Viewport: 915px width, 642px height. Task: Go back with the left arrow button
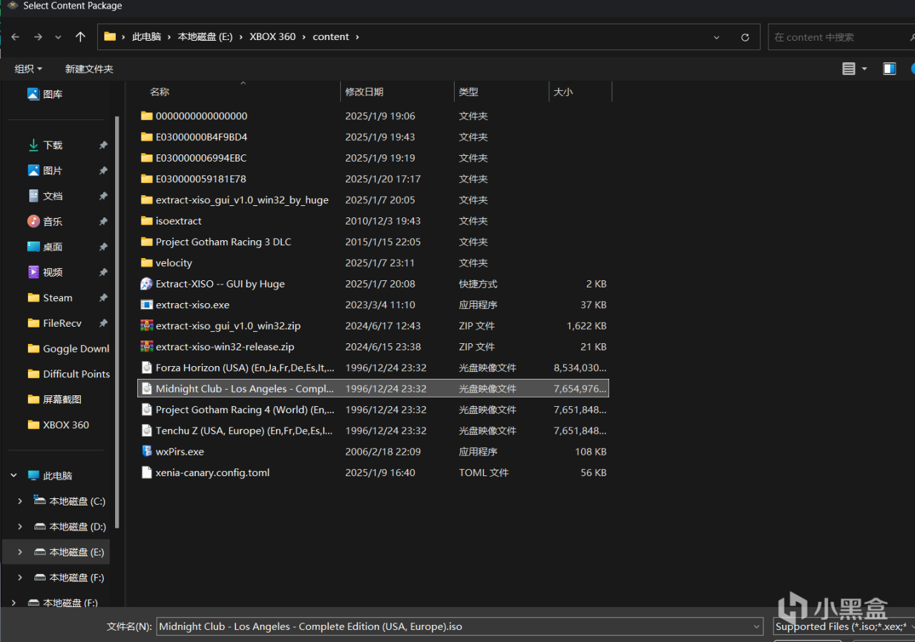pyautogui.click(x=15, y=37)
